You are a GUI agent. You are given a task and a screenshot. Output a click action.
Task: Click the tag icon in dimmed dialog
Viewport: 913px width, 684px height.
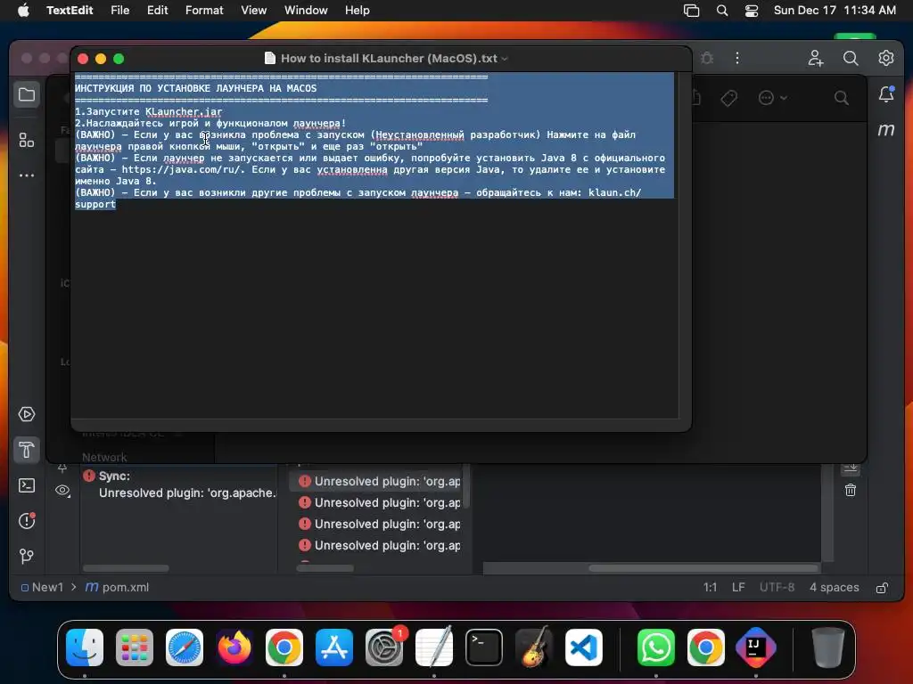(x=729, y=98)
